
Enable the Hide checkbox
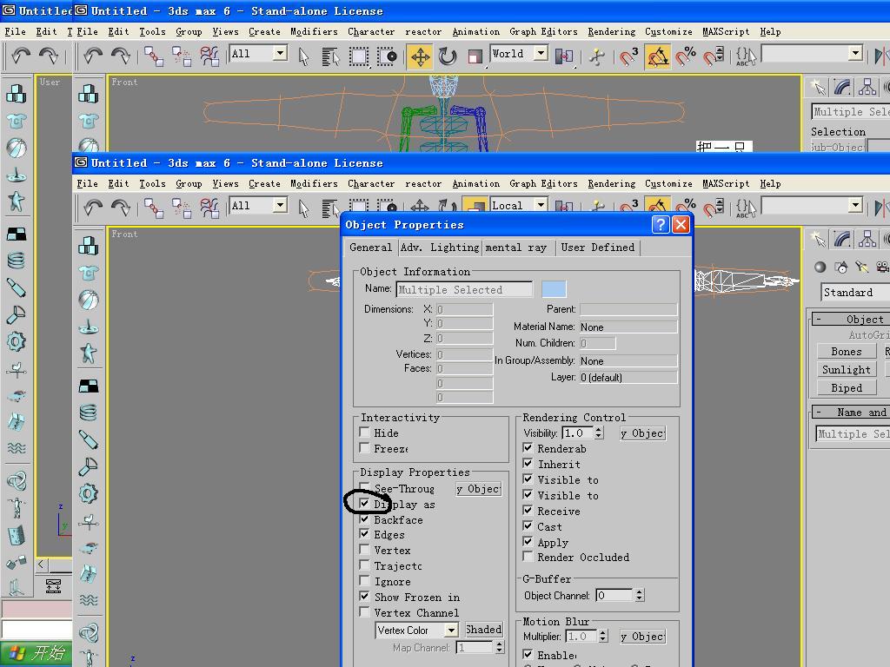point(364,433)
